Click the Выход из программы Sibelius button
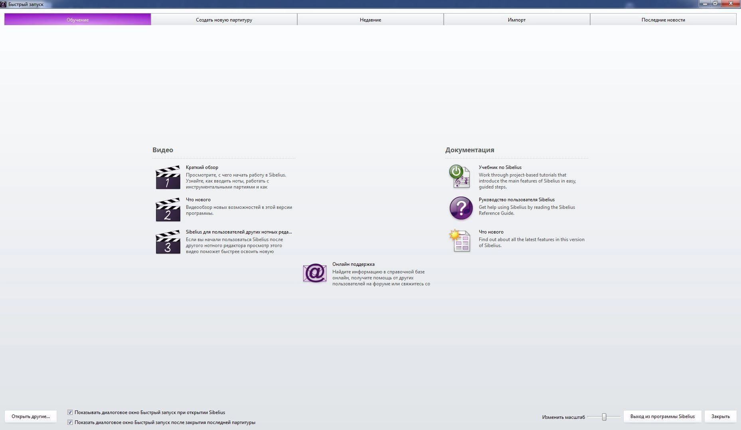Viewport: 741px width, 430px height. click(662, 416)
